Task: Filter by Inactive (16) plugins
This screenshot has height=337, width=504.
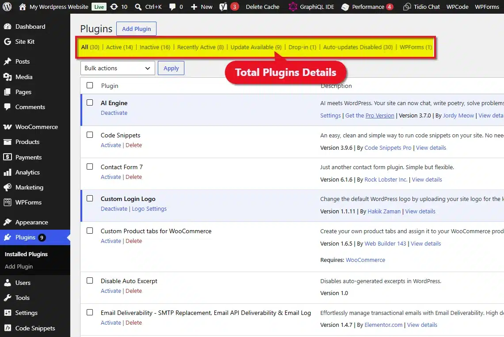Action: pyautogui.click(x=155, y=47)
